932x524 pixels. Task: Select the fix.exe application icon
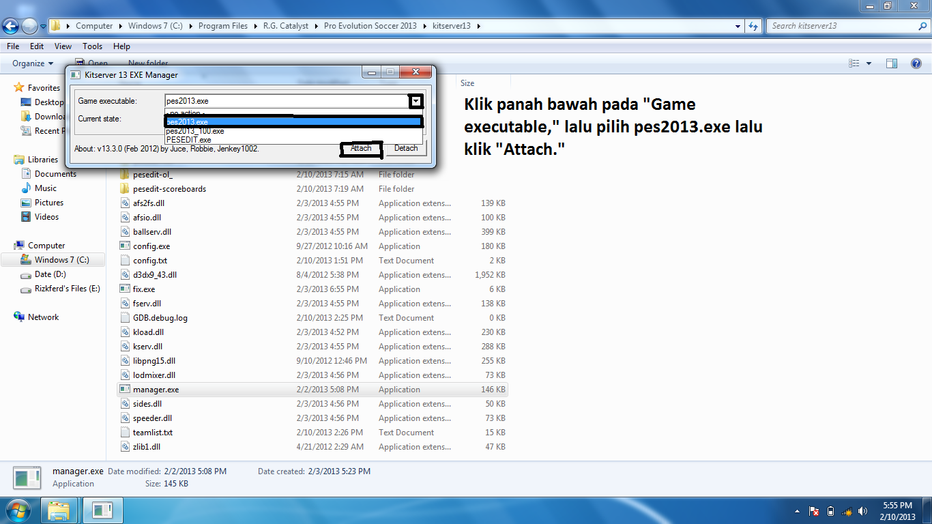125,289
